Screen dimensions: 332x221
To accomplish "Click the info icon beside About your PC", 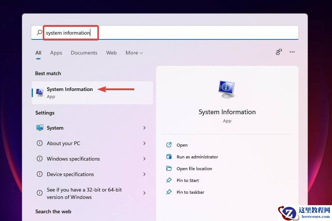I will pos(39,143).
